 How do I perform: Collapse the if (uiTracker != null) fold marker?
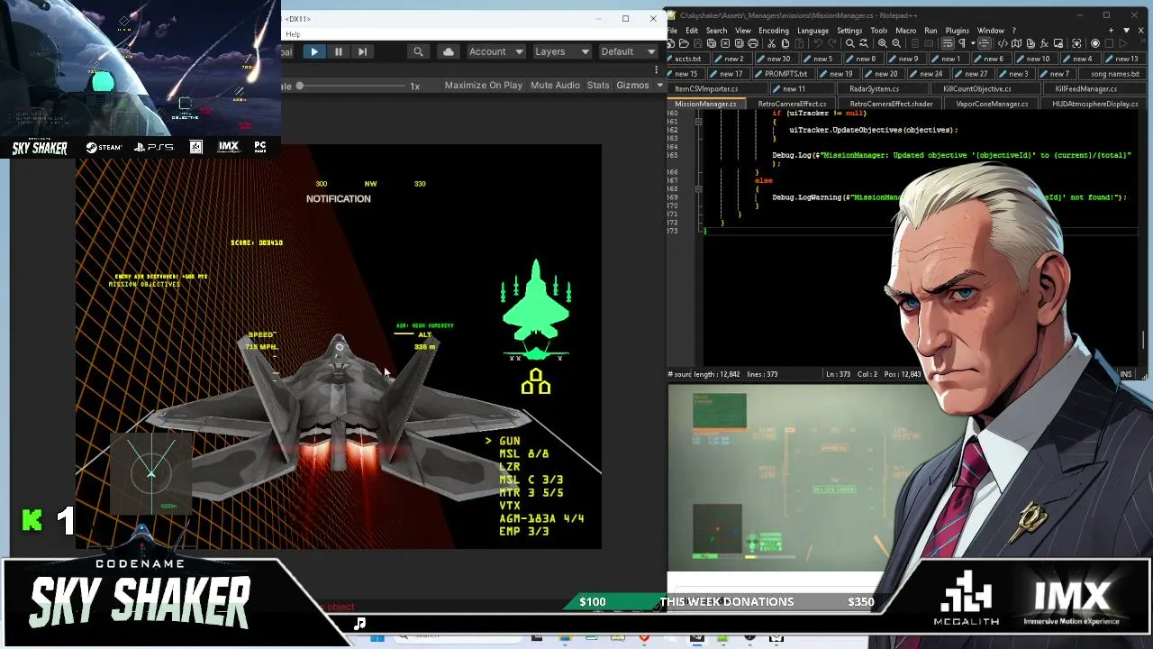698,121
